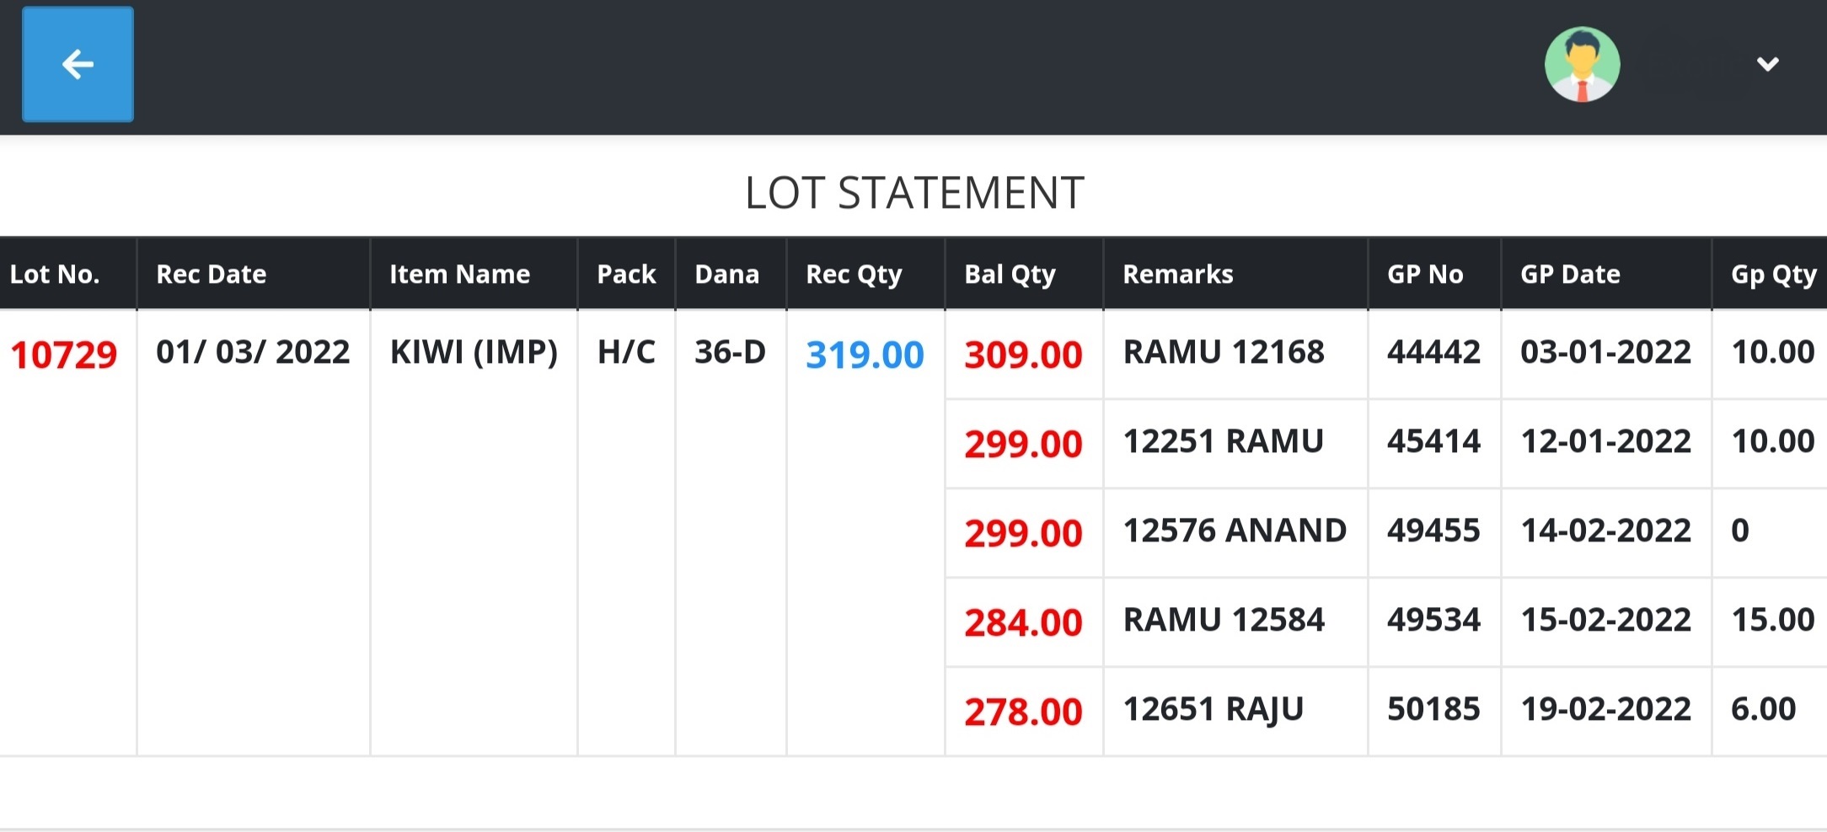The height and width of the screenshot is (832, 1827).
Task: Click GP date 15-02-2022
Action: pos(1605,620)
